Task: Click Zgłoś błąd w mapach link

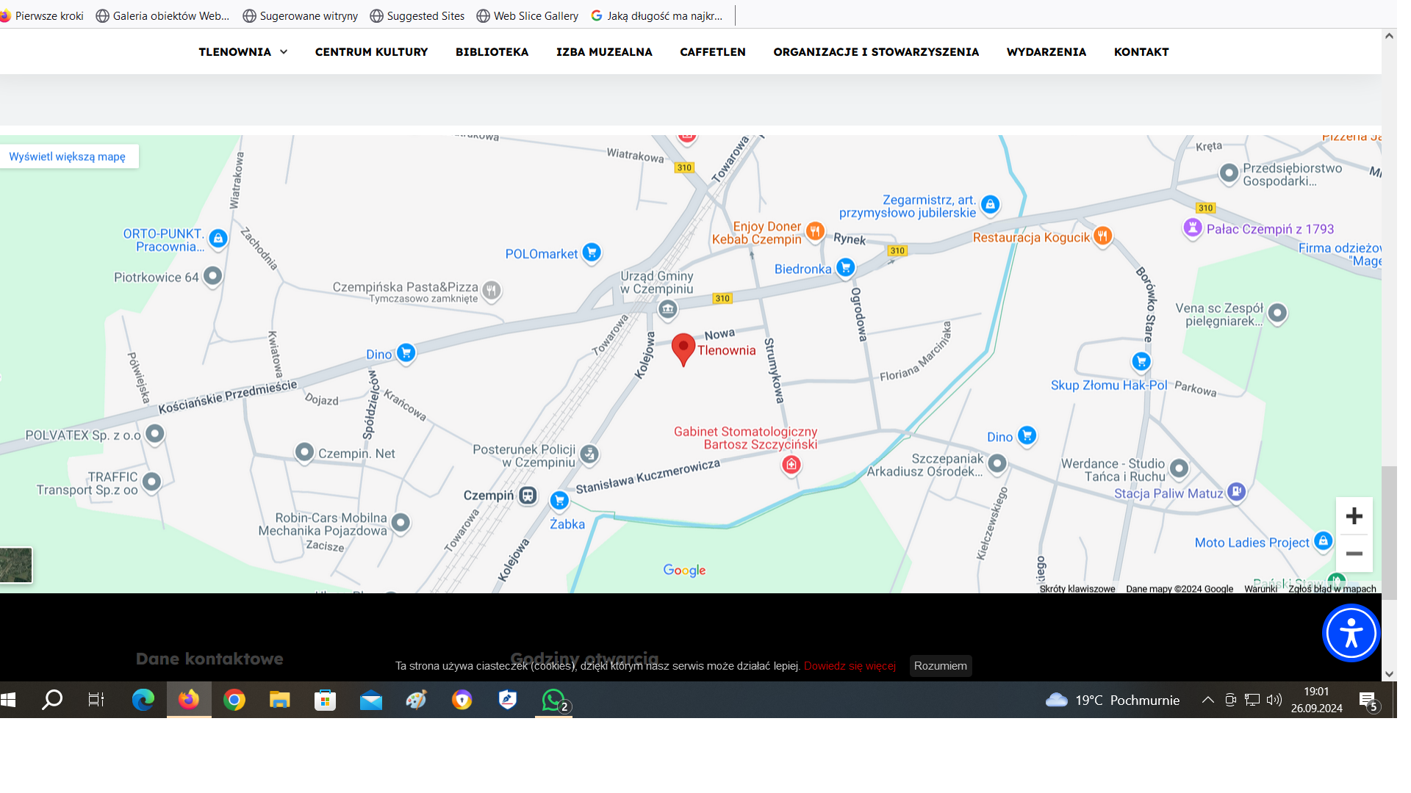Action: (x=1332, y=589)
